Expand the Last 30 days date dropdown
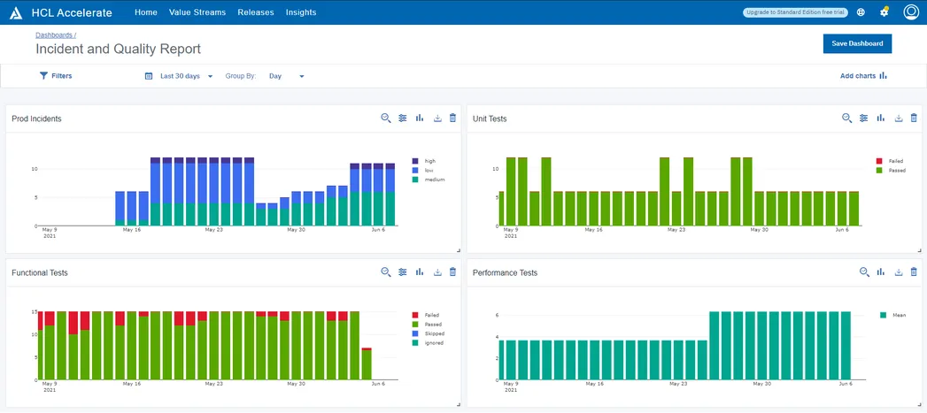 coord(186,76)
